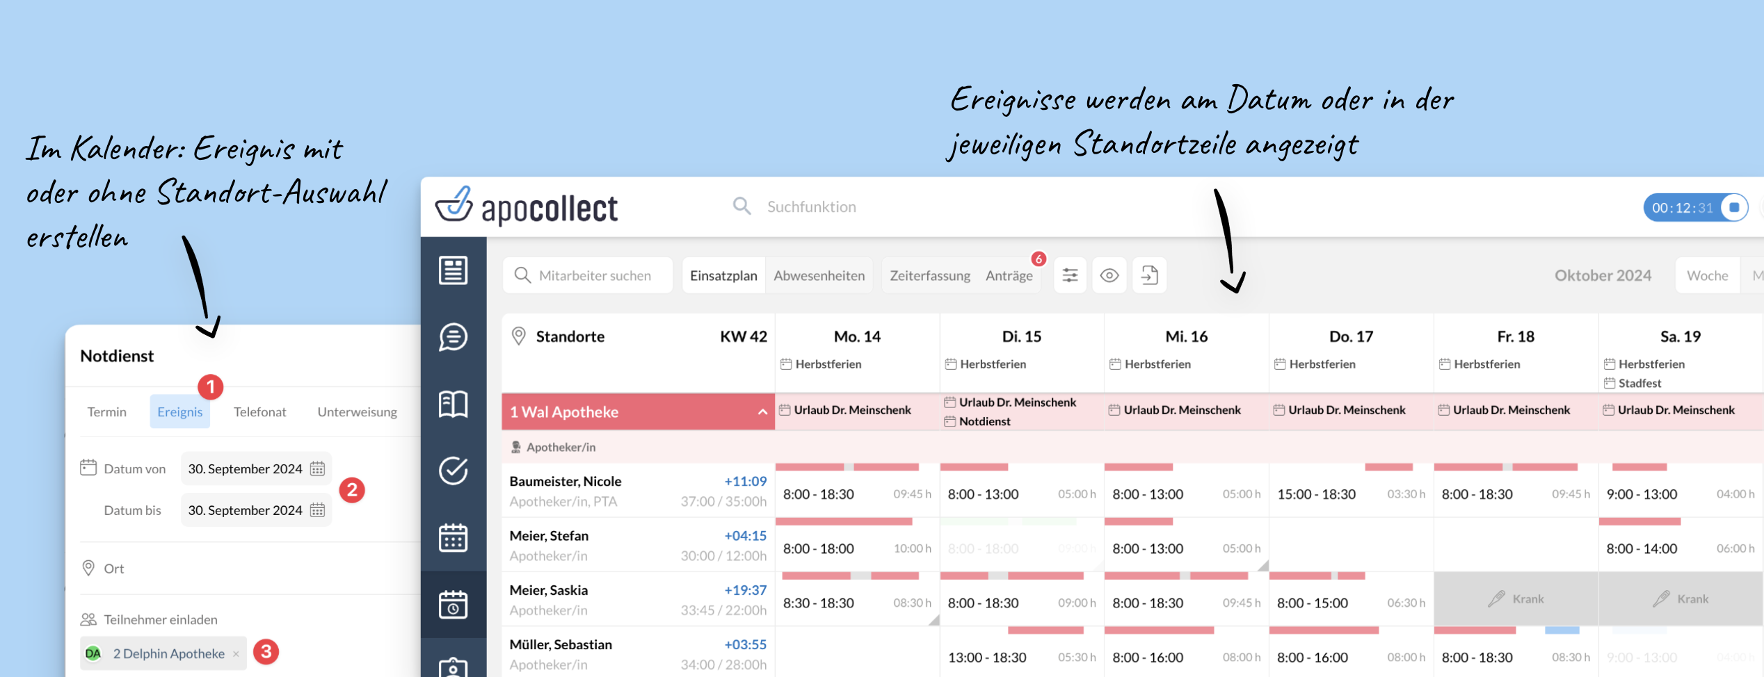Collapse the 1 Wal Apotheke row

[x=762, y=412]
